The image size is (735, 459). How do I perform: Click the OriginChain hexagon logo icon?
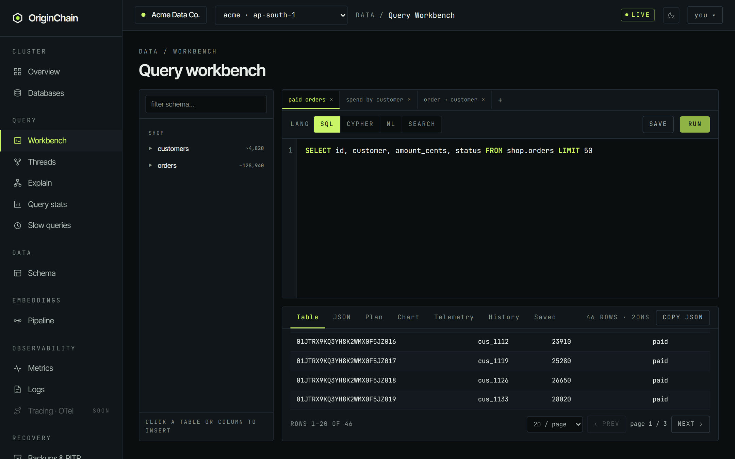tap(18, 18)
